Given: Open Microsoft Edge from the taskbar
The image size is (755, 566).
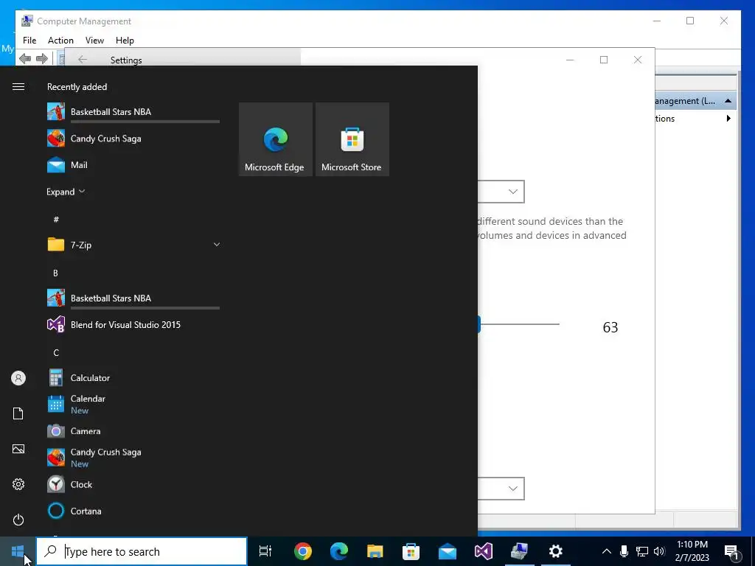Looking at the screenshot, I should [339, 551].
